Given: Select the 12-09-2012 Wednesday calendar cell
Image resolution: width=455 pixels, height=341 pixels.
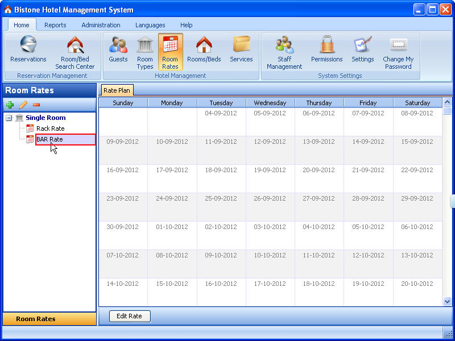Looking at the screenshot, I should click(x=270, y=150).
